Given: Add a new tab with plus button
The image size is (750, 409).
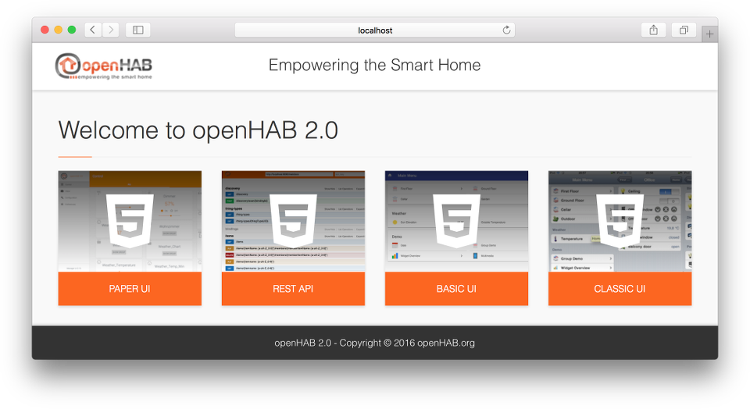Looking at the screenshot, I should click(710, 34).
